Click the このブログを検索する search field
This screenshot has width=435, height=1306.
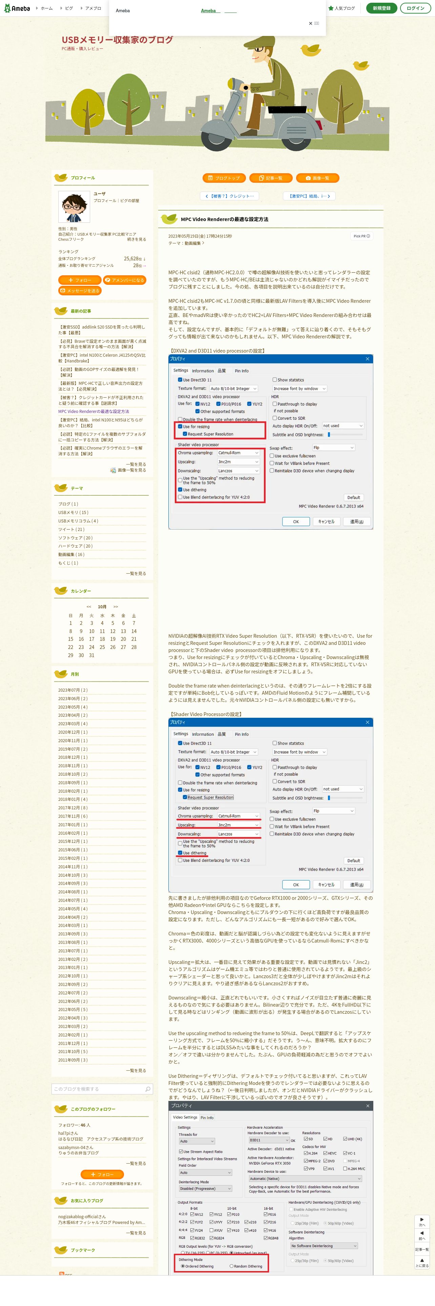98,1089
